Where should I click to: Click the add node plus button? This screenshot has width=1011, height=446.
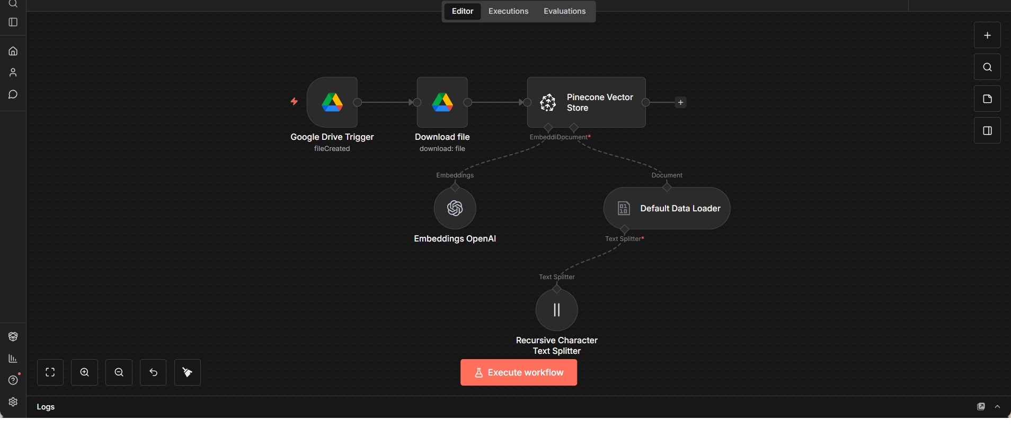[x=987, y=35]
